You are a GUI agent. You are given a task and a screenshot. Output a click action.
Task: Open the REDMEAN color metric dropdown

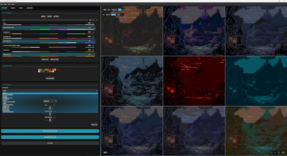pos(50,101)
